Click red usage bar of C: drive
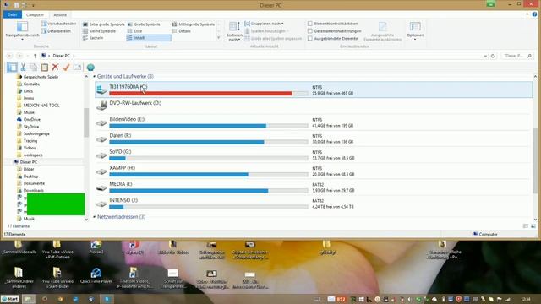This screenshot has width=541, height=304. [x=209, y=94]
